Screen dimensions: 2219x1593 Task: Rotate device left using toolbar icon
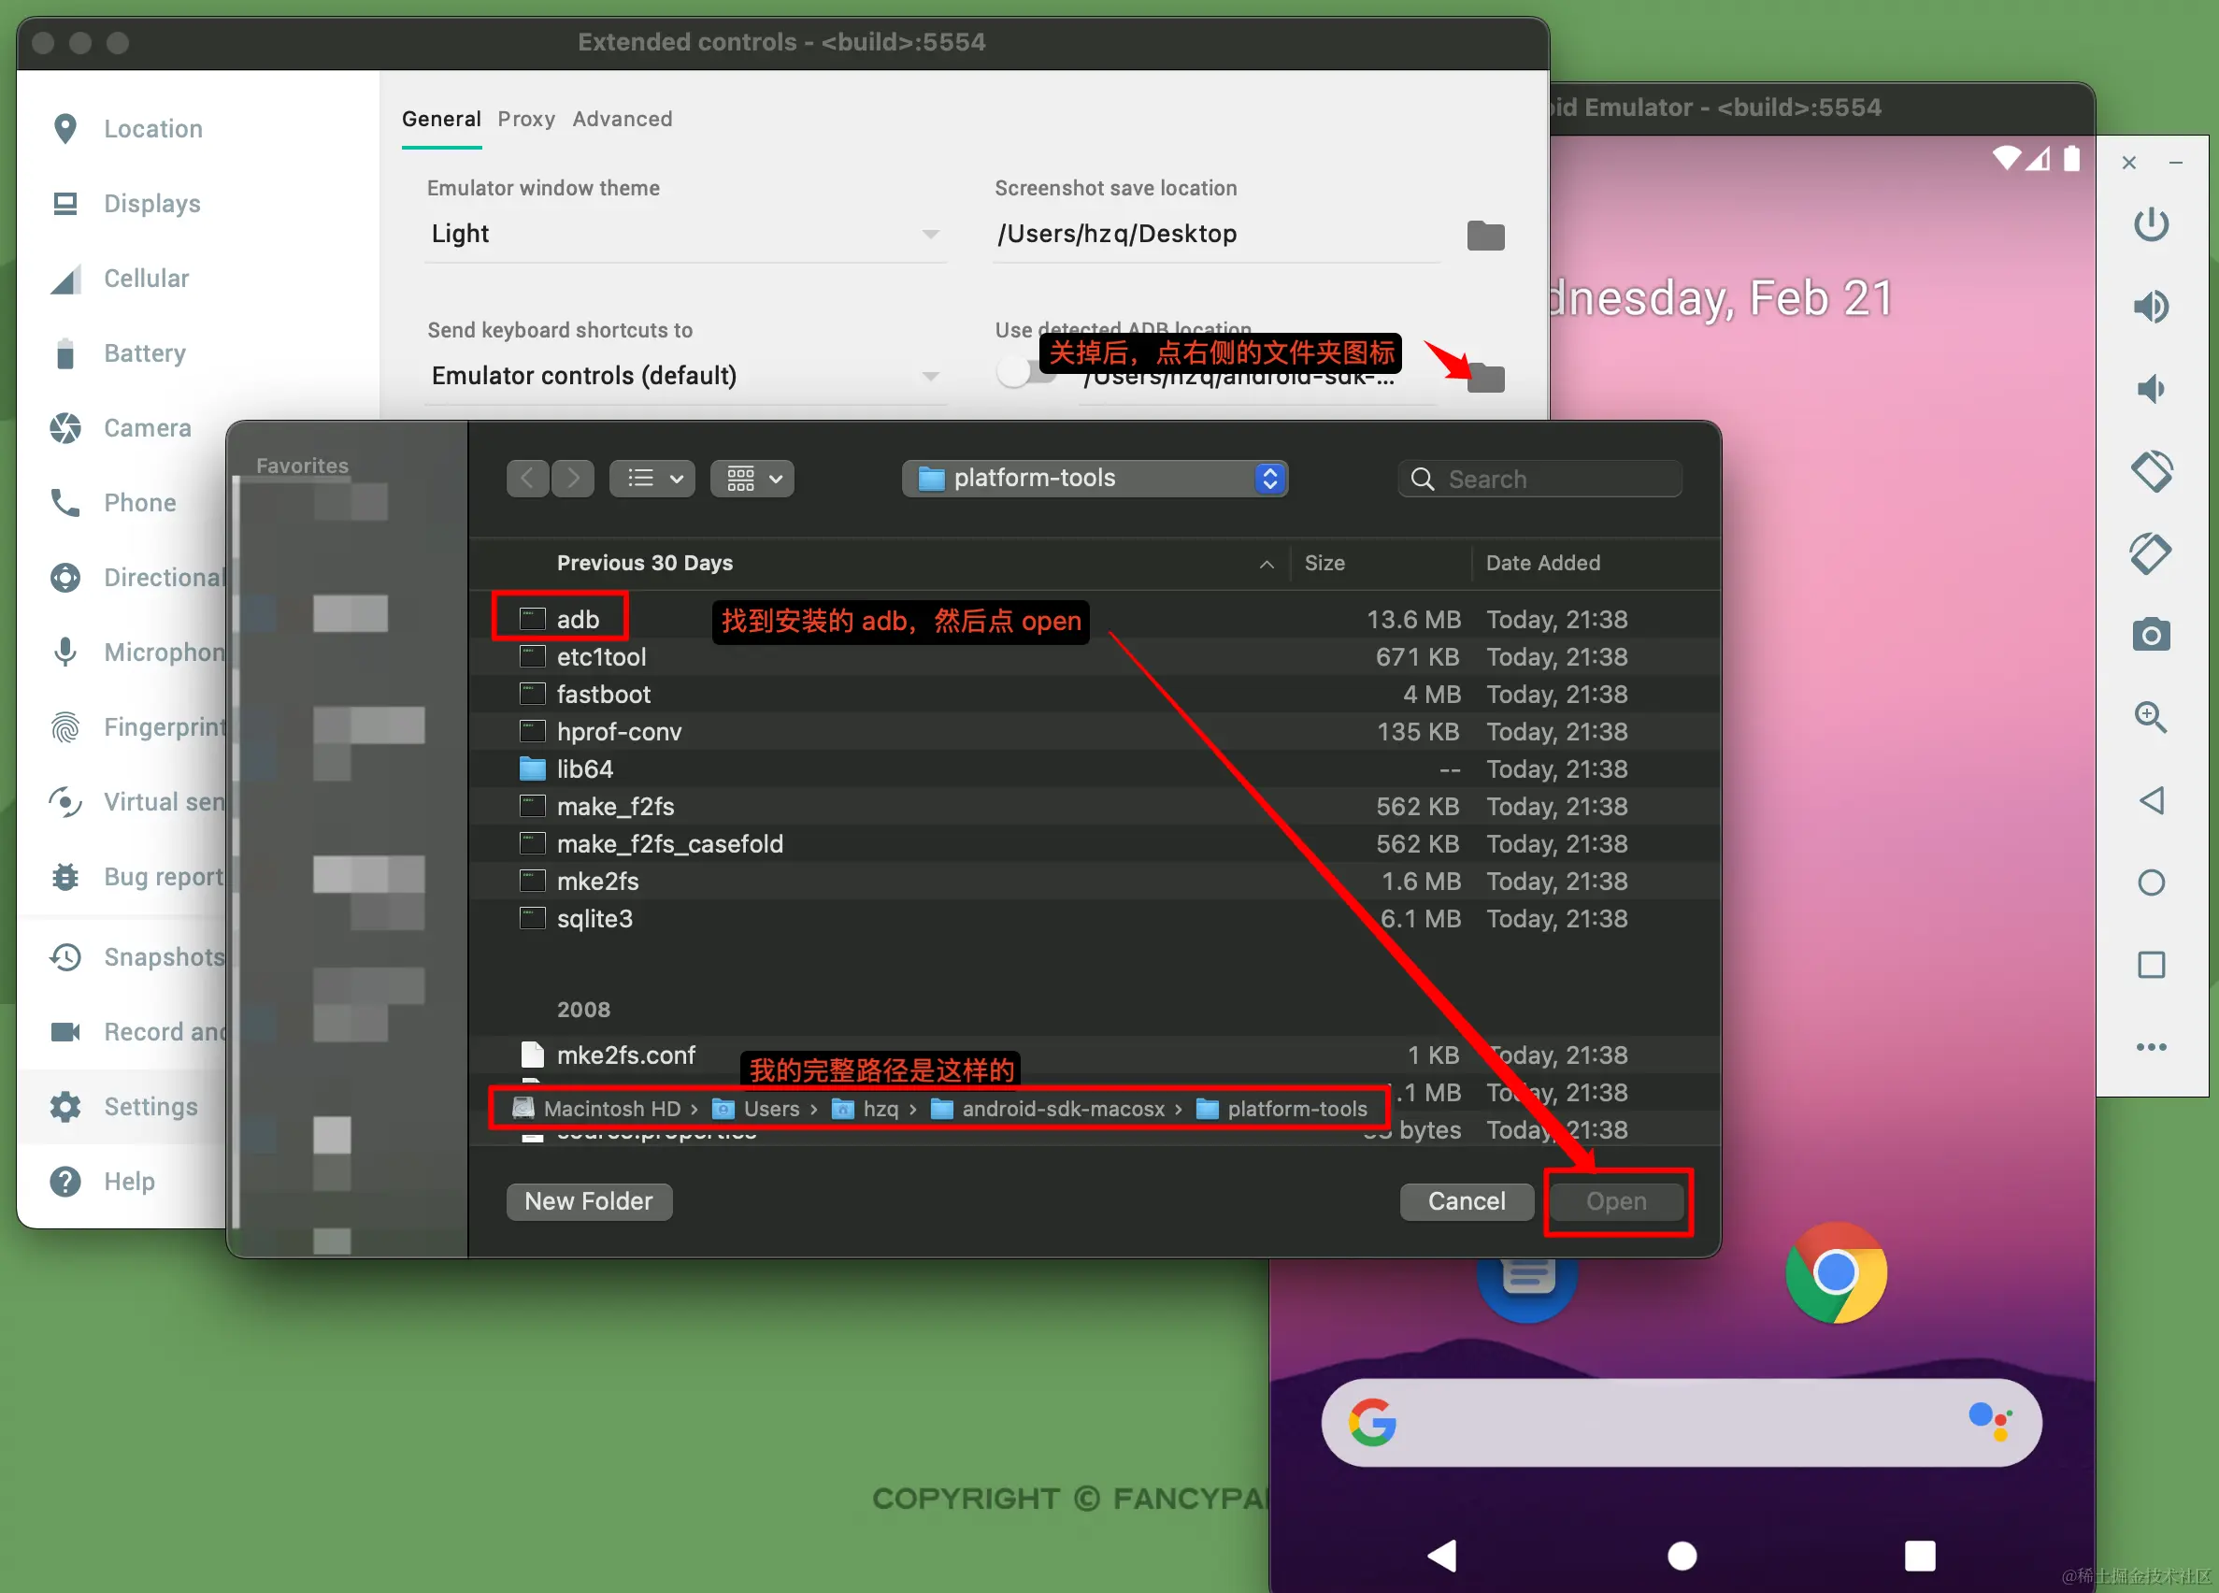pos(2151,470)
